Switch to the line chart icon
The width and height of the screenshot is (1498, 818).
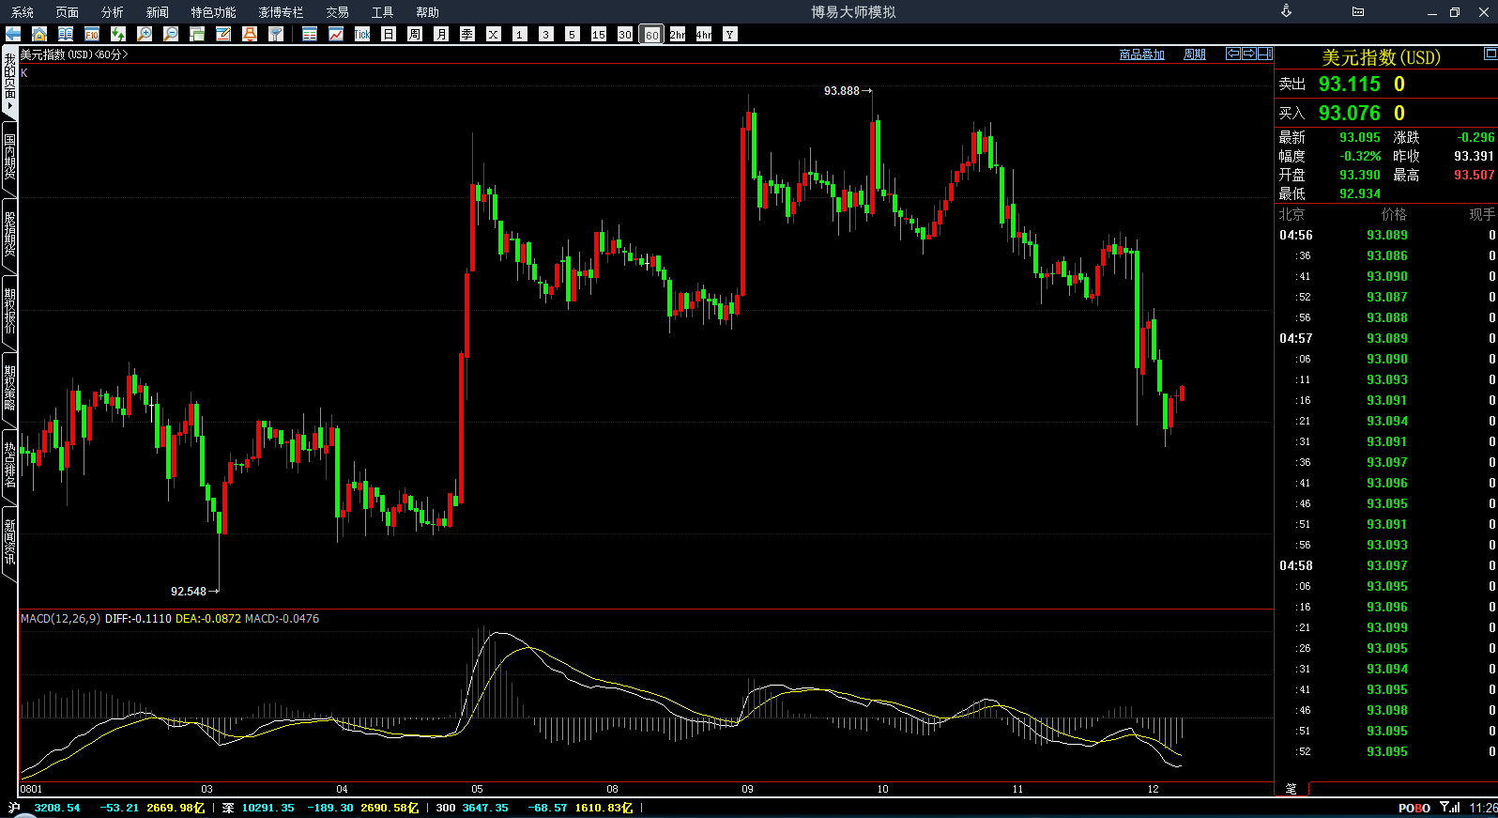pos(336,34)
